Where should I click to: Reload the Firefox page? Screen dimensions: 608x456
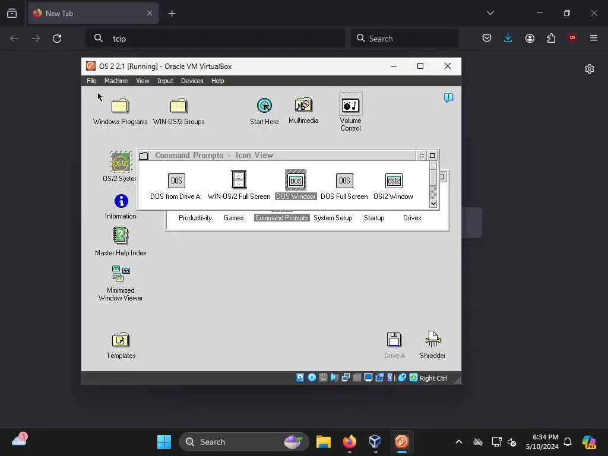57,39
